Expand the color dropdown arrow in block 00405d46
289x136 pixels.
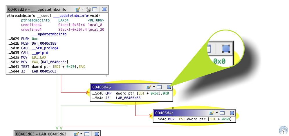click(x=154, y=87)
